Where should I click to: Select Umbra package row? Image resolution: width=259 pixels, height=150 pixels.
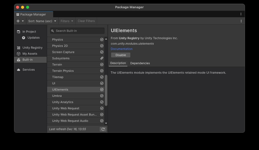pos(76,96)
